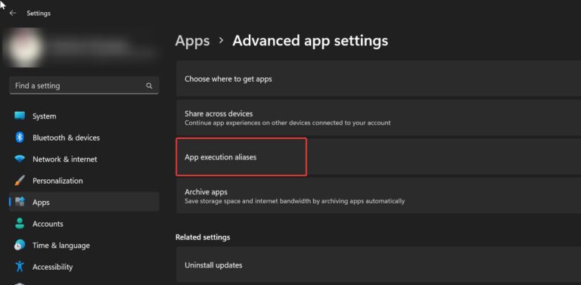Screen dimensions: 581x285
Task: Click the back arrow icon
Action: 13,13
